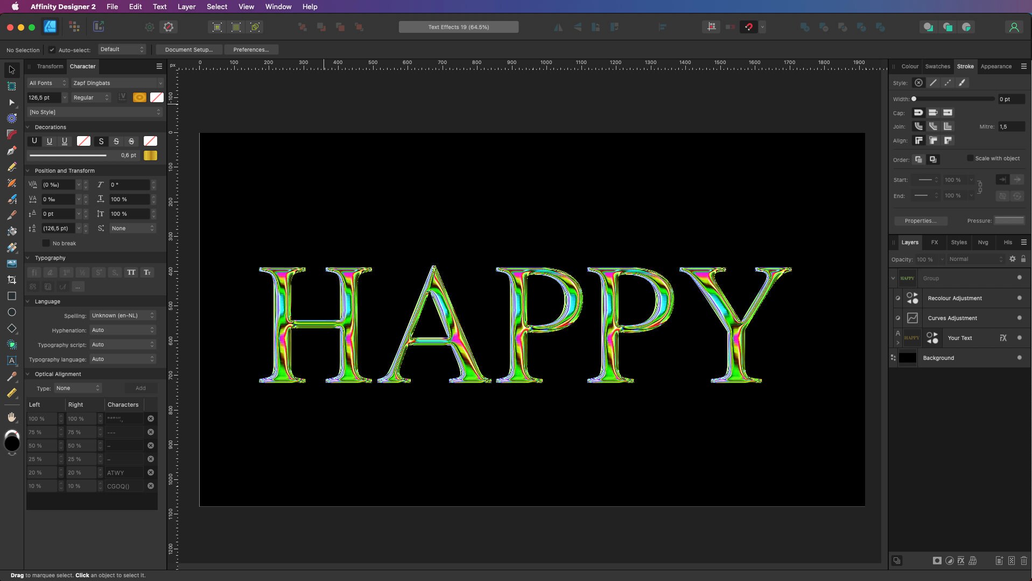This screenshot has height=581, width=1032.
Task: Click the round cap icon
Action: [x=918, y=112]
